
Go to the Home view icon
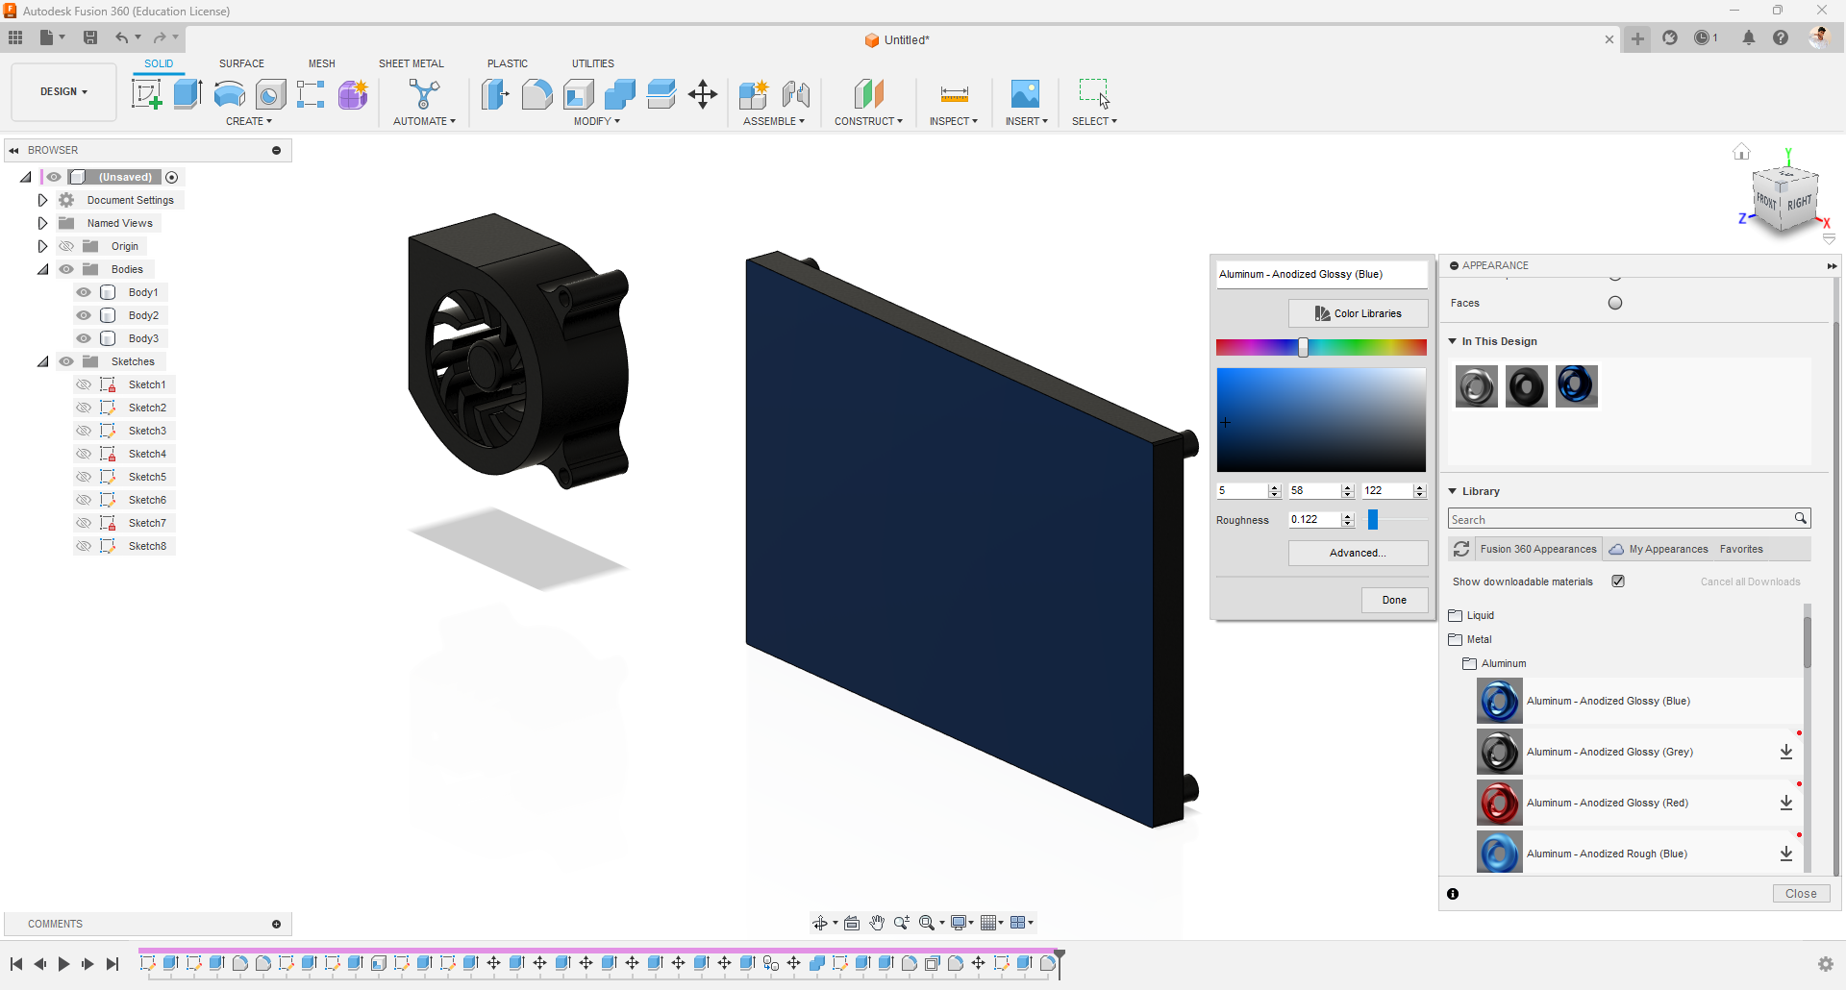click(x=1741, y=152)
